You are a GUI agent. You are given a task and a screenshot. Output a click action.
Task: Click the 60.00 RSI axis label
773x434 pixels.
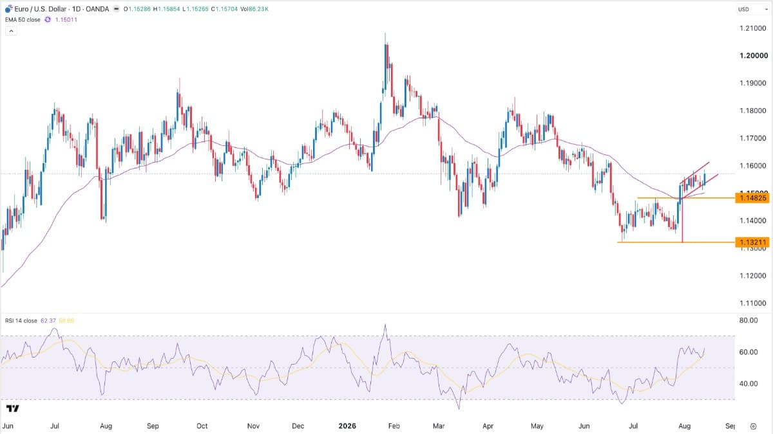click(748, 352)
